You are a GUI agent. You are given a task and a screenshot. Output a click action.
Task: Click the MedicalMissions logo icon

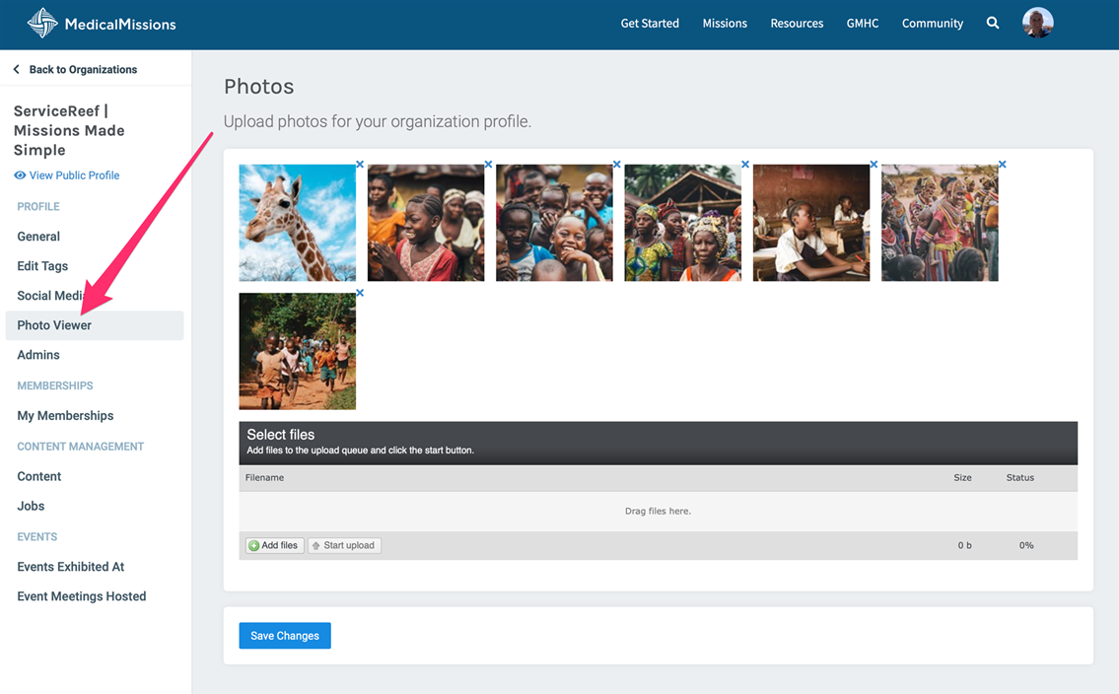click(x=42, y=24)
